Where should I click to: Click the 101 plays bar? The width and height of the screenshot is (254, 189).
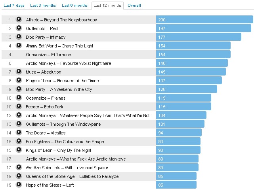(x=180, y=124)
